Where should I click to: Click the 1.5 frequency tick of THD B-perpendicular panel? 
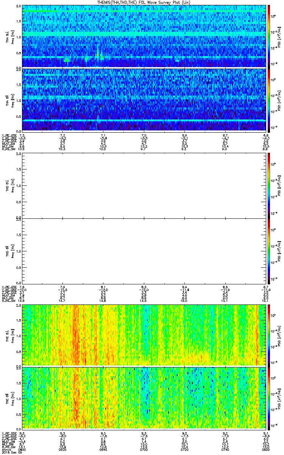coord(19,169)
